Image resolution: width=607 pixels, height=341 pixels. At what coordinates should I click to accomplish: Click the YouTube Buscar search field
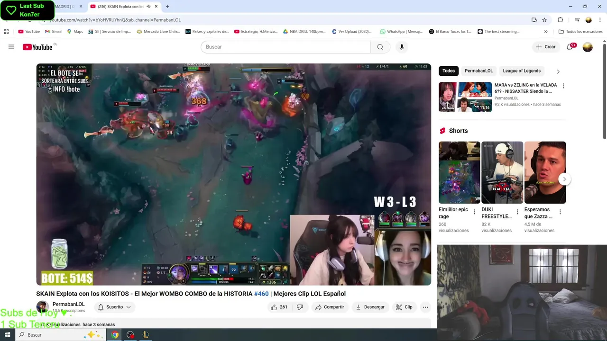(285, 47)
